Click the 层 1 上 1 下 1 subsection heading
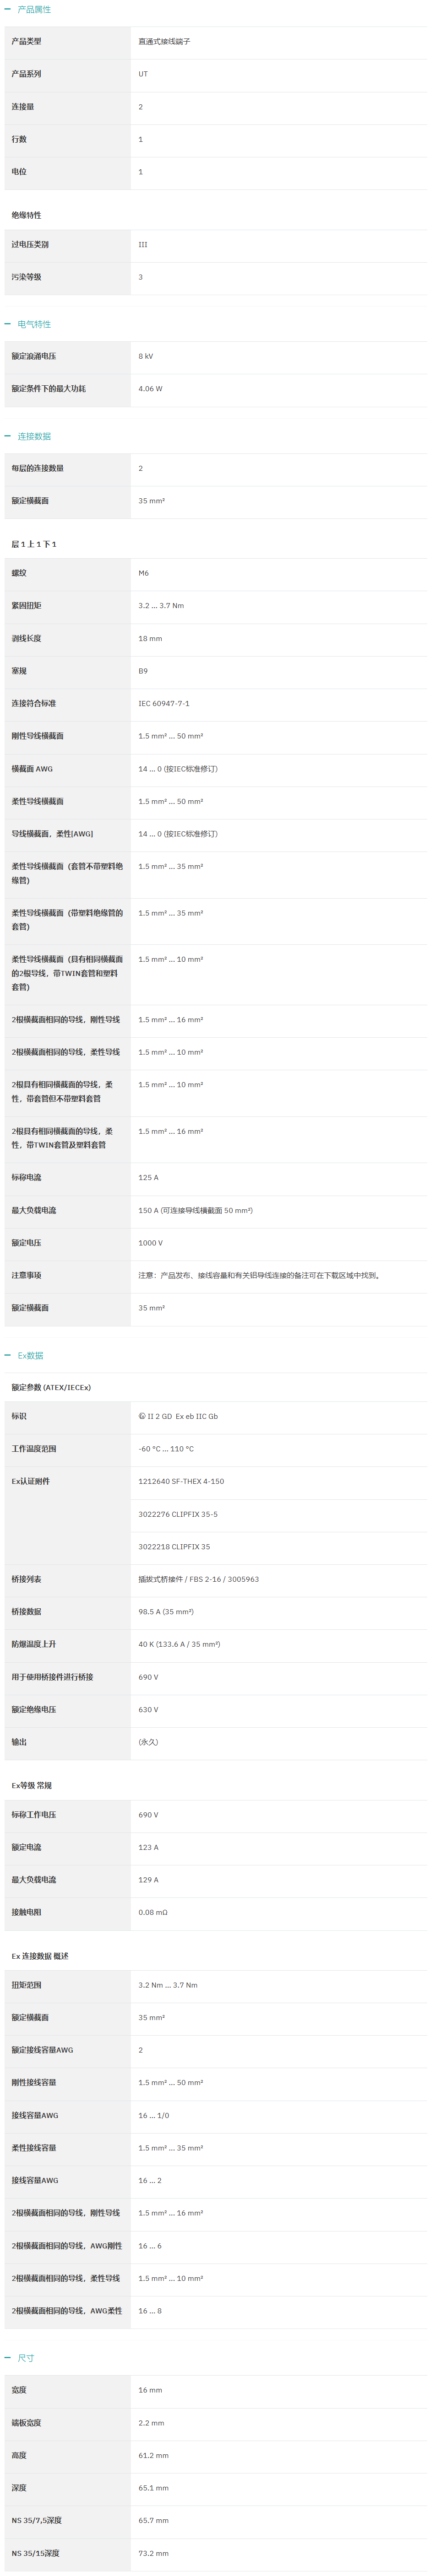This screenshot has width=430, height=2576. 34,544
